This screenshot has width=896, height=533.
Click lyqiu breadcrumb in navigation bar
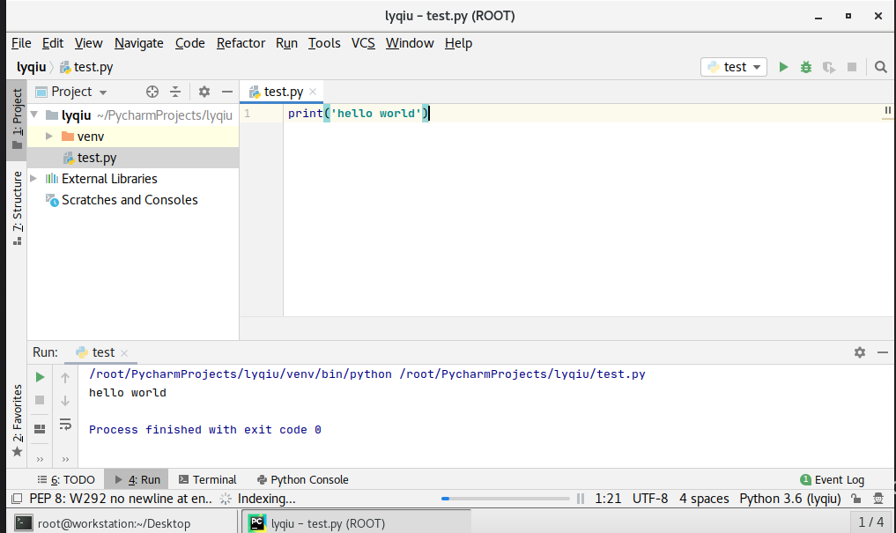31,68
